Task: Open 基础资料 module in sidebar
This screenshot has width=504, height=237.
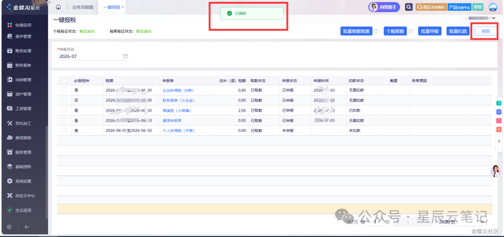Action: point(19,167)
